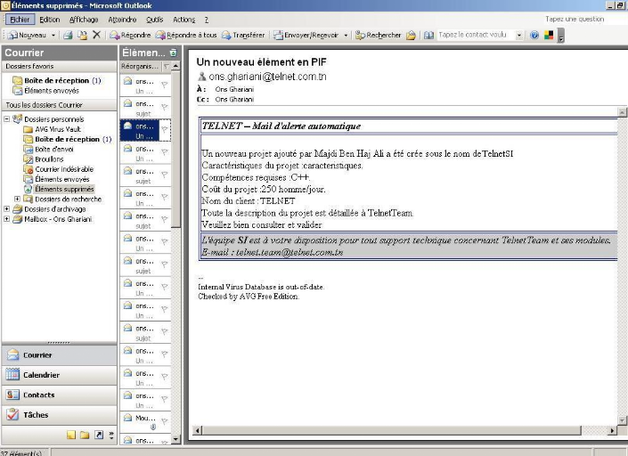Open the help menu question mark

tap(207, 20)
